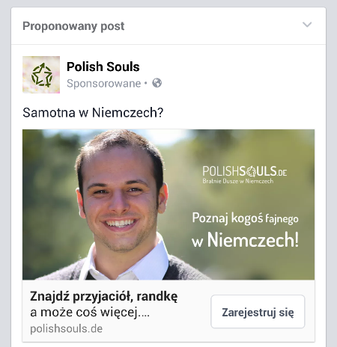The image size is (337, 347).
Task: Click the Polish Souls star logo avatar
Action: point(41,75)
